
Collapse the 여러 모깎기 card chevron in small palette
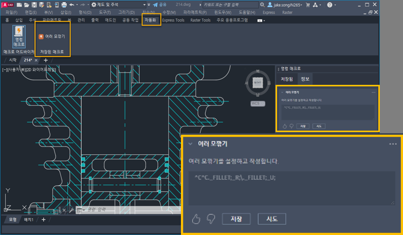(282, 93)
